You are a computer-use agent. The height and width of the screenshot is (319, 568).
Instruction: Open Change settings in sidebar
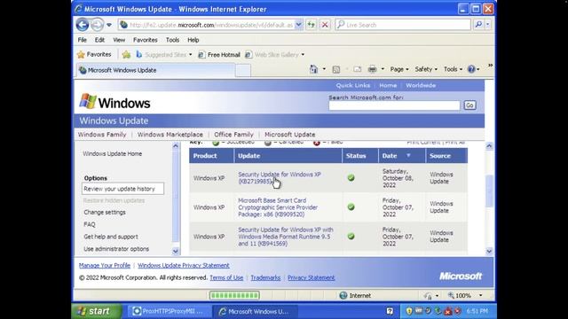click(105, 213)
